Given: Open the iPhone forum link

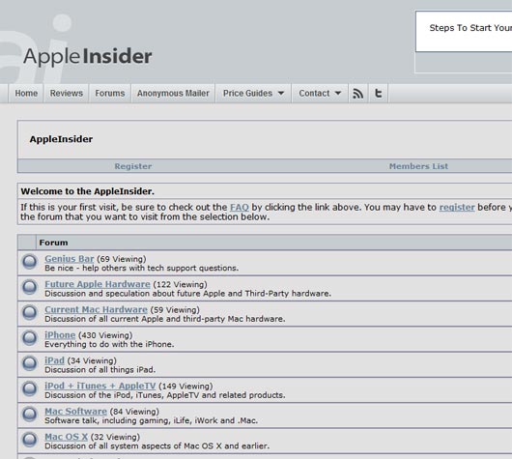Looking at the screenshot, I should point(60,335).
